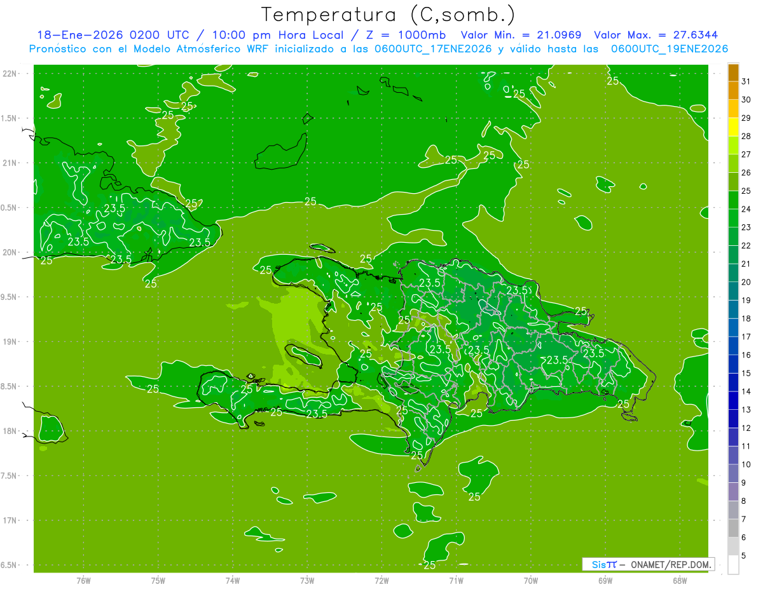
Task: Click the longitude label "71W"
Action: click(456, 581)
